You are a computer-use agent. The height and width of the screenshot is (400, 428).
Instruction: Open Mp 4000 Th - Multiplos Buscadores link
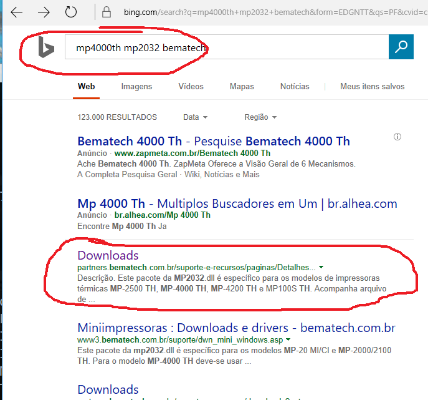pyautogui.click(x=237, y=203)
